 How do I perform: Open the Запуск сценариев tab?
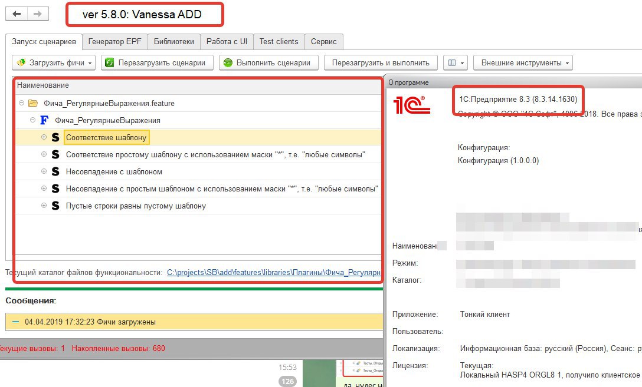(x=44, y=42)
